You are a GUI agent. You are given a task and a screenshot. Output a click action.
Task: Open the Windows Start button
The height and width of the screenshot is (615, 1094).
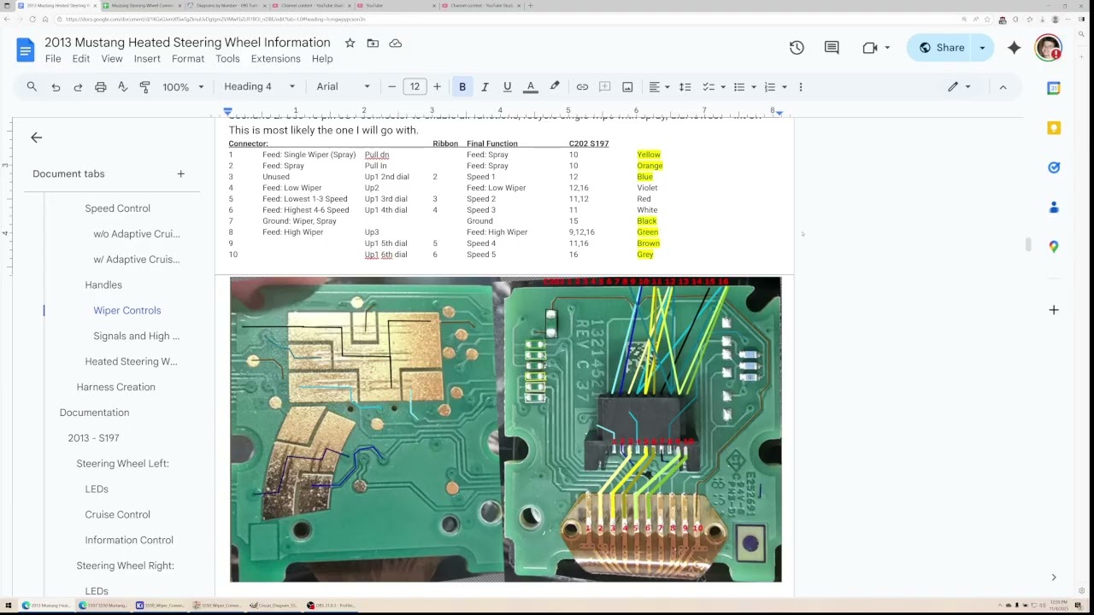pyautogui.click(x=8, y=606)
